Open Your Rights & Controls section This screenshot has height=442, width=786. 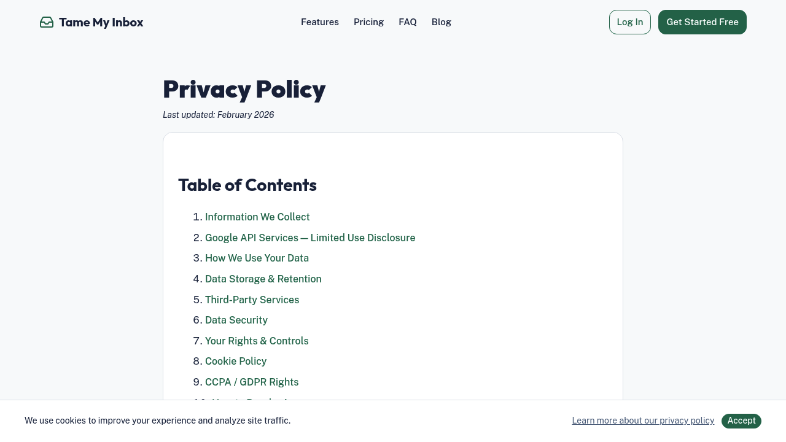coord(257,341)
